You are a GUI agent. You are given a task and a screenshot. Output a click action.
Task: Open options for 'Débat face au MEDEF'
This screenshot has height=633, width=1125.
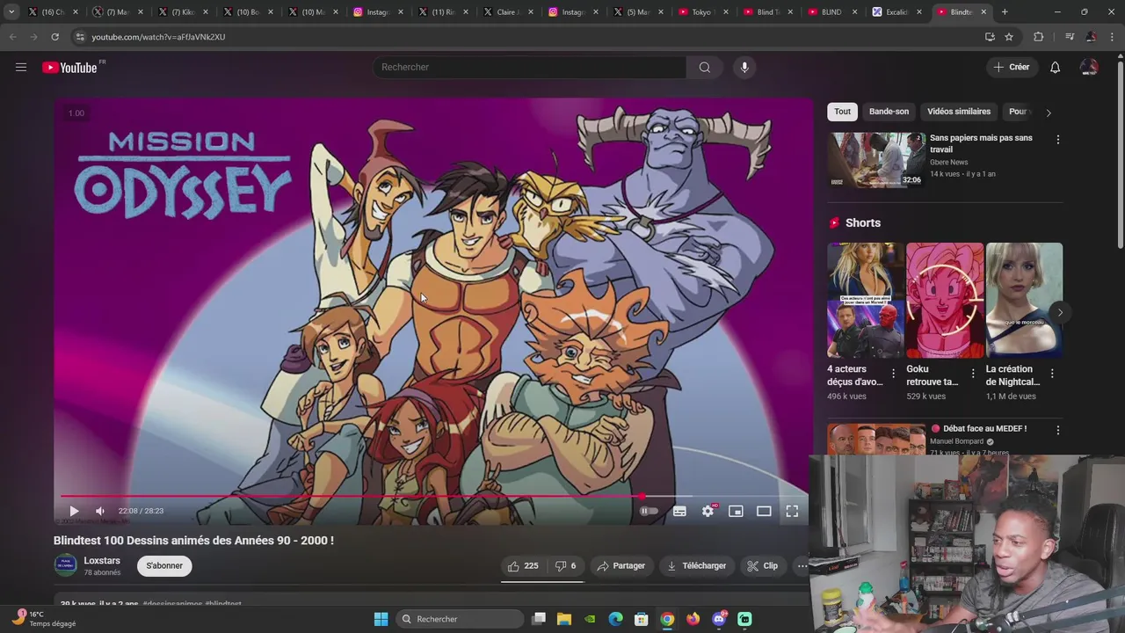point(1057,430)
